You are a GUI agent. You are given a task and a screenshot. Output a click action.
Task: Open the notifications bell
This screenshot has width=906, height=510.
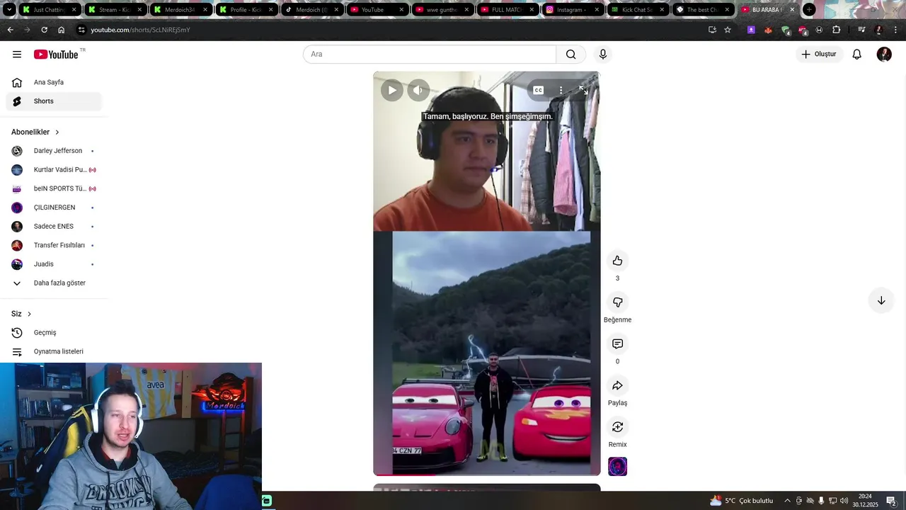point(857,55)
